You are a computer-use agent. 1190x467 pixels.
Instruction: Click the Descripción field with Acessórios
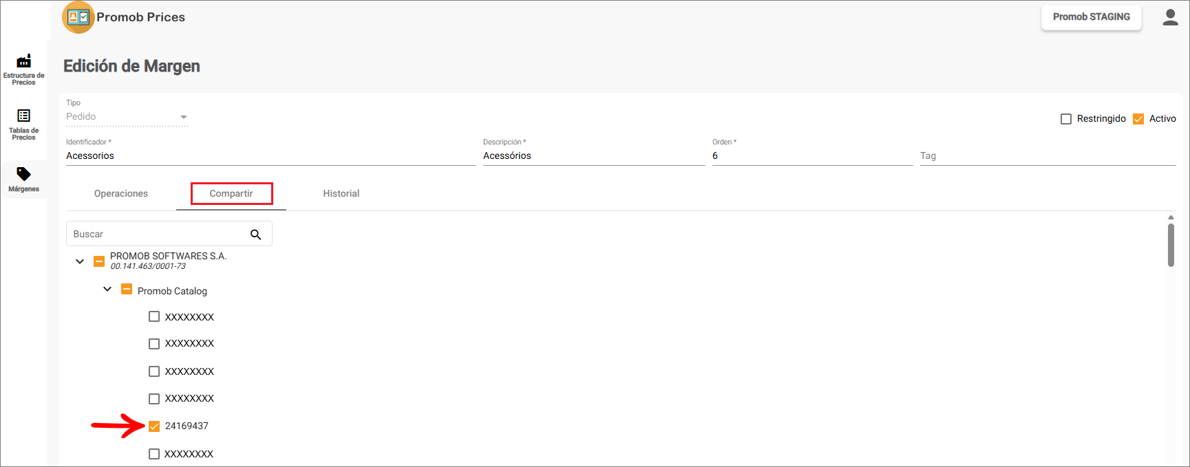tap(594, 156)
